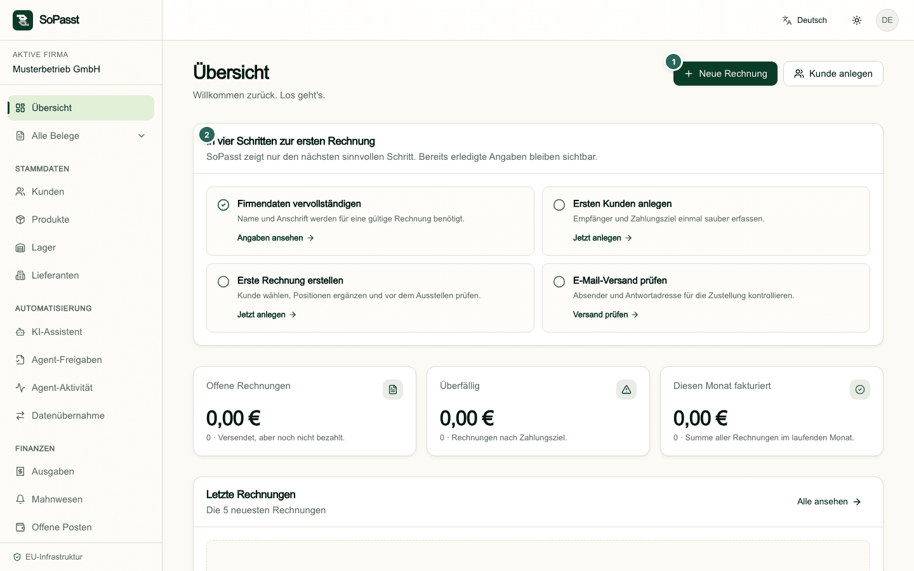Click the Lieferanten building icon in sidebar
Image resolution: width=914 pixels, height=571 pixels.
(20, 275)
